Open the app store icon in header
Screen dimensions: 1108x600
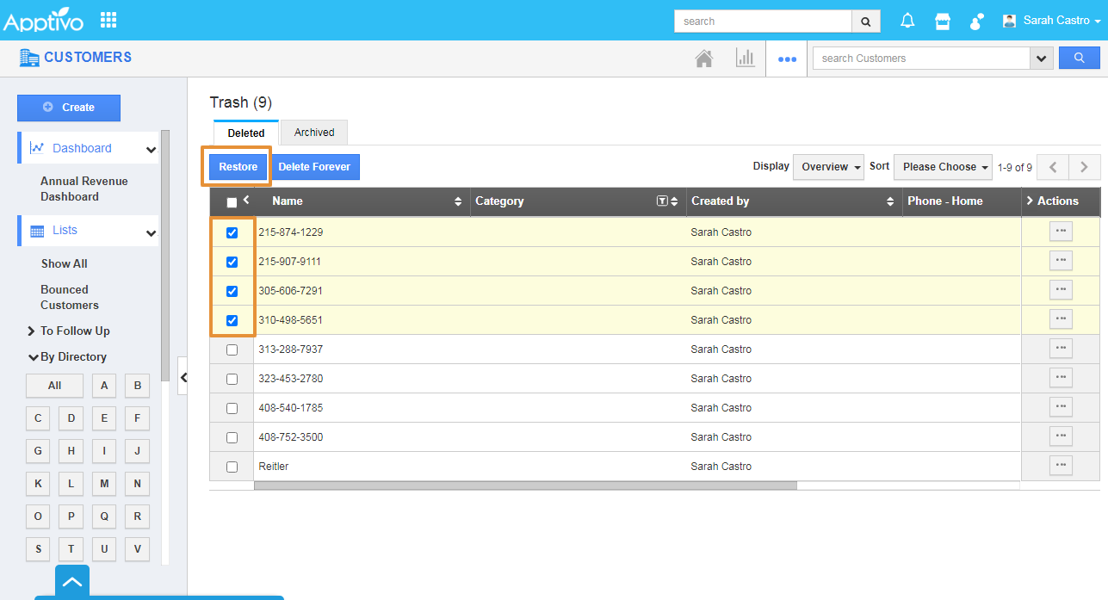point(943,21)
